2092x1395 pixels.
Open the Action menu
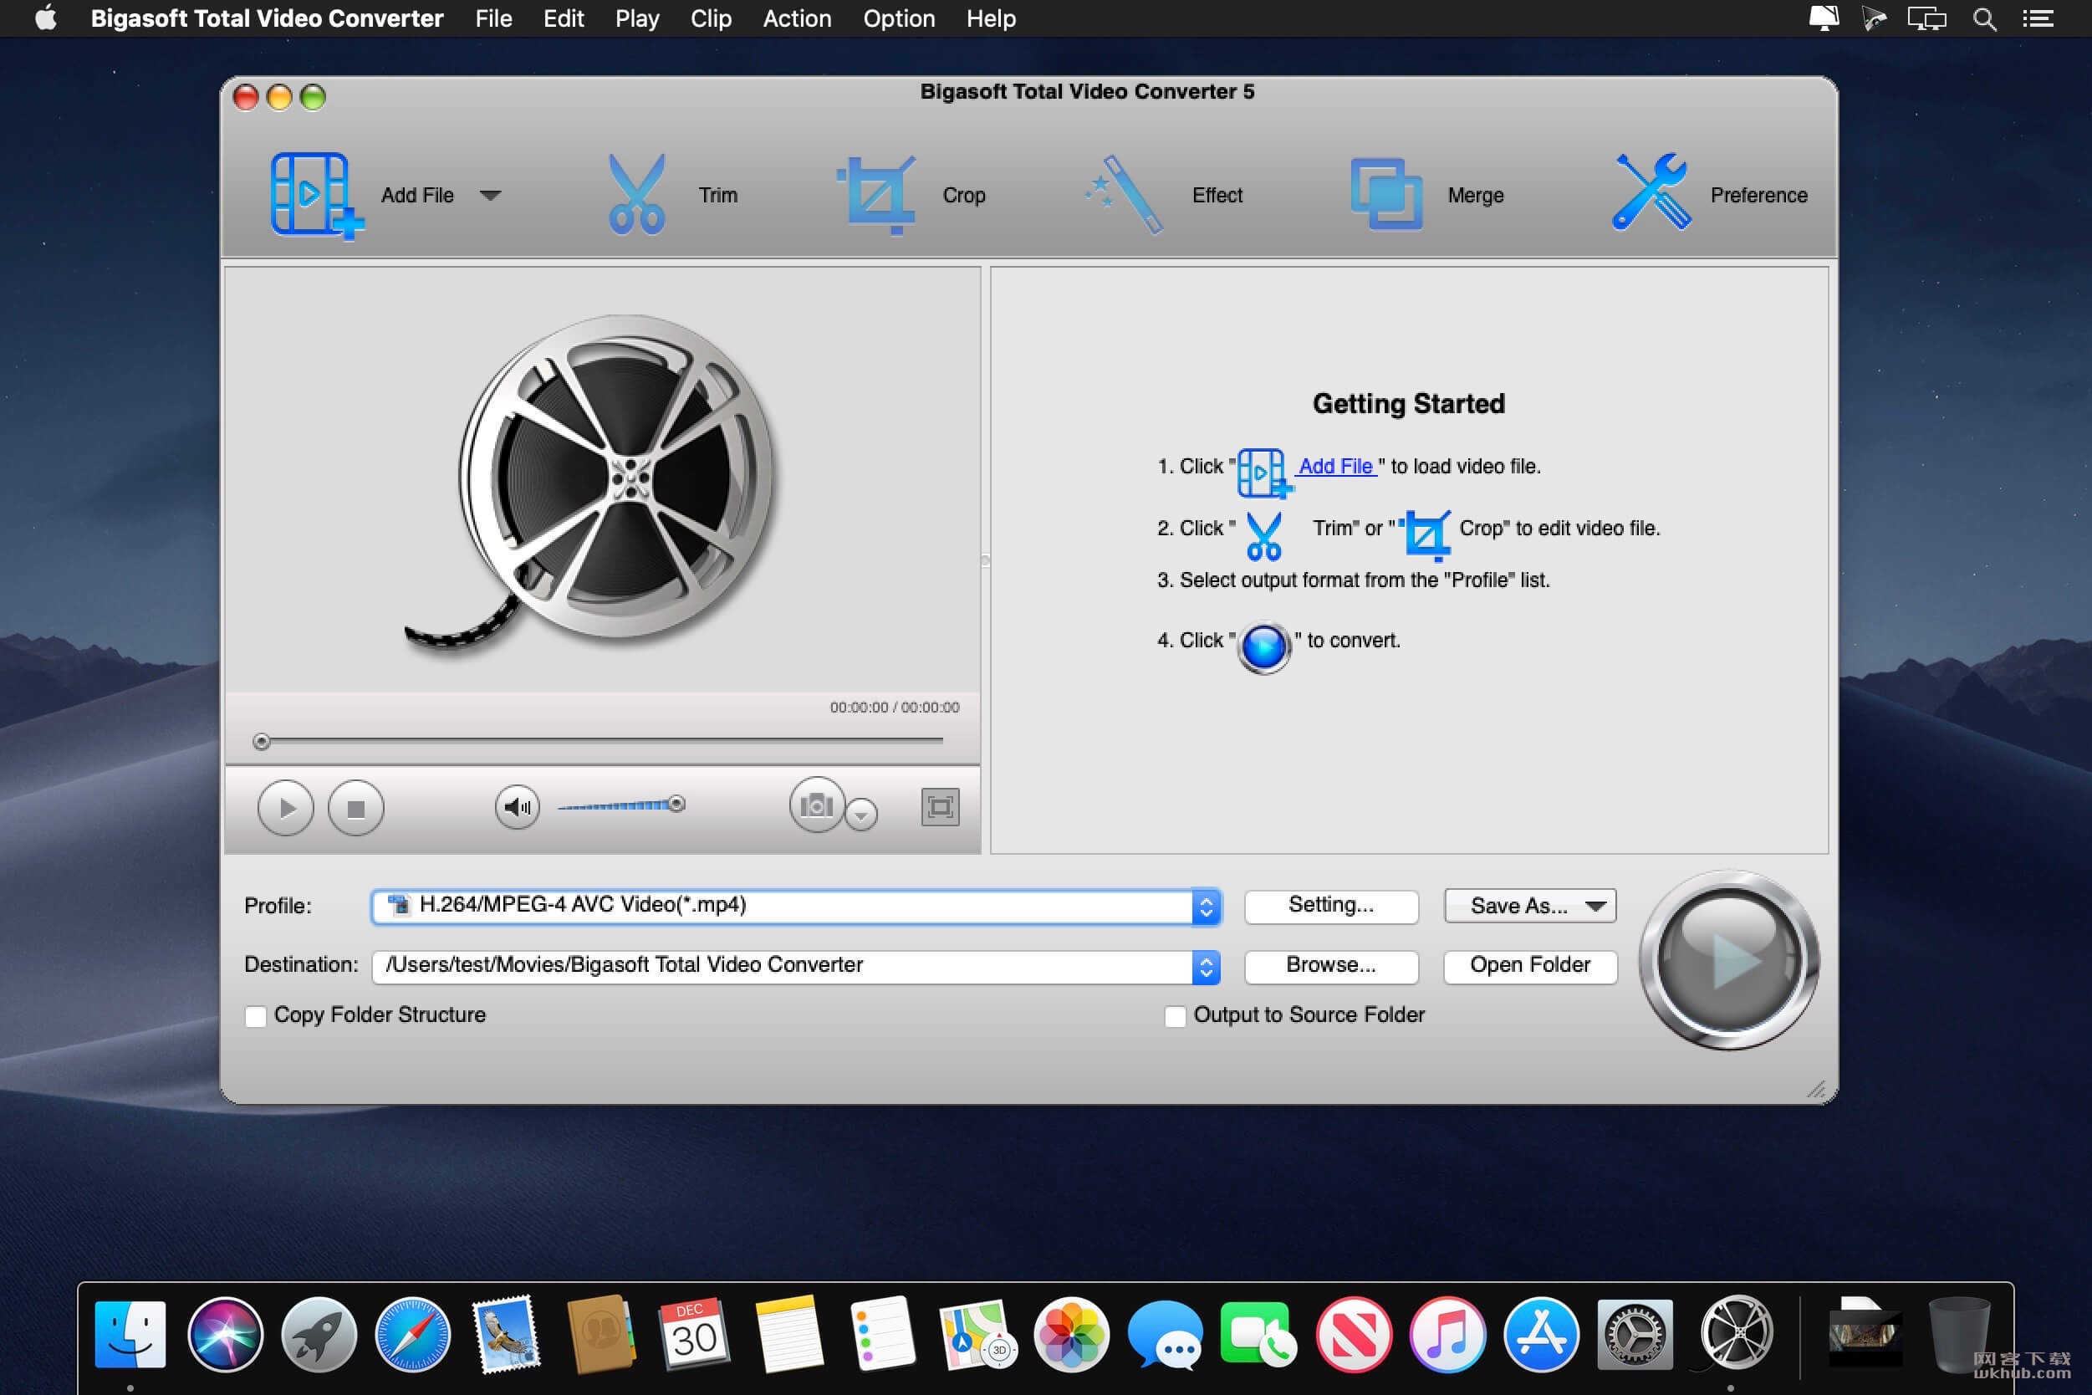point(797,18)
